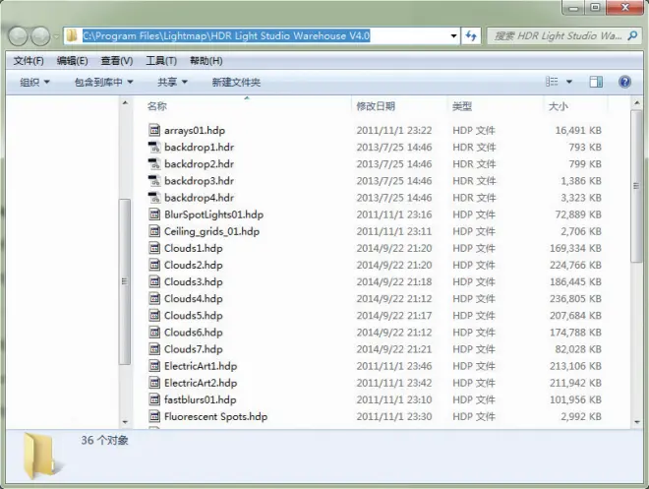The width and height of the screenshot is (649, 489).
Task: Click the Forward navigation arrow button
Action: point(40,36)
